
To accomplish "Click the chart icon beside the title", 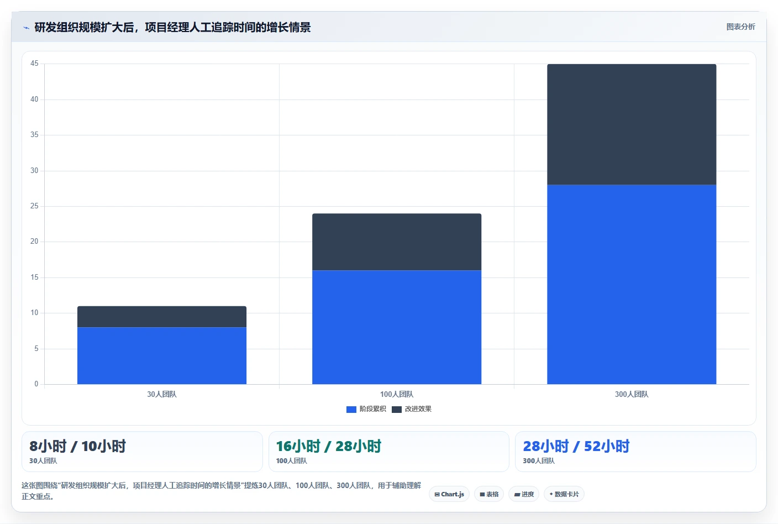I will (x=26, y=28).
